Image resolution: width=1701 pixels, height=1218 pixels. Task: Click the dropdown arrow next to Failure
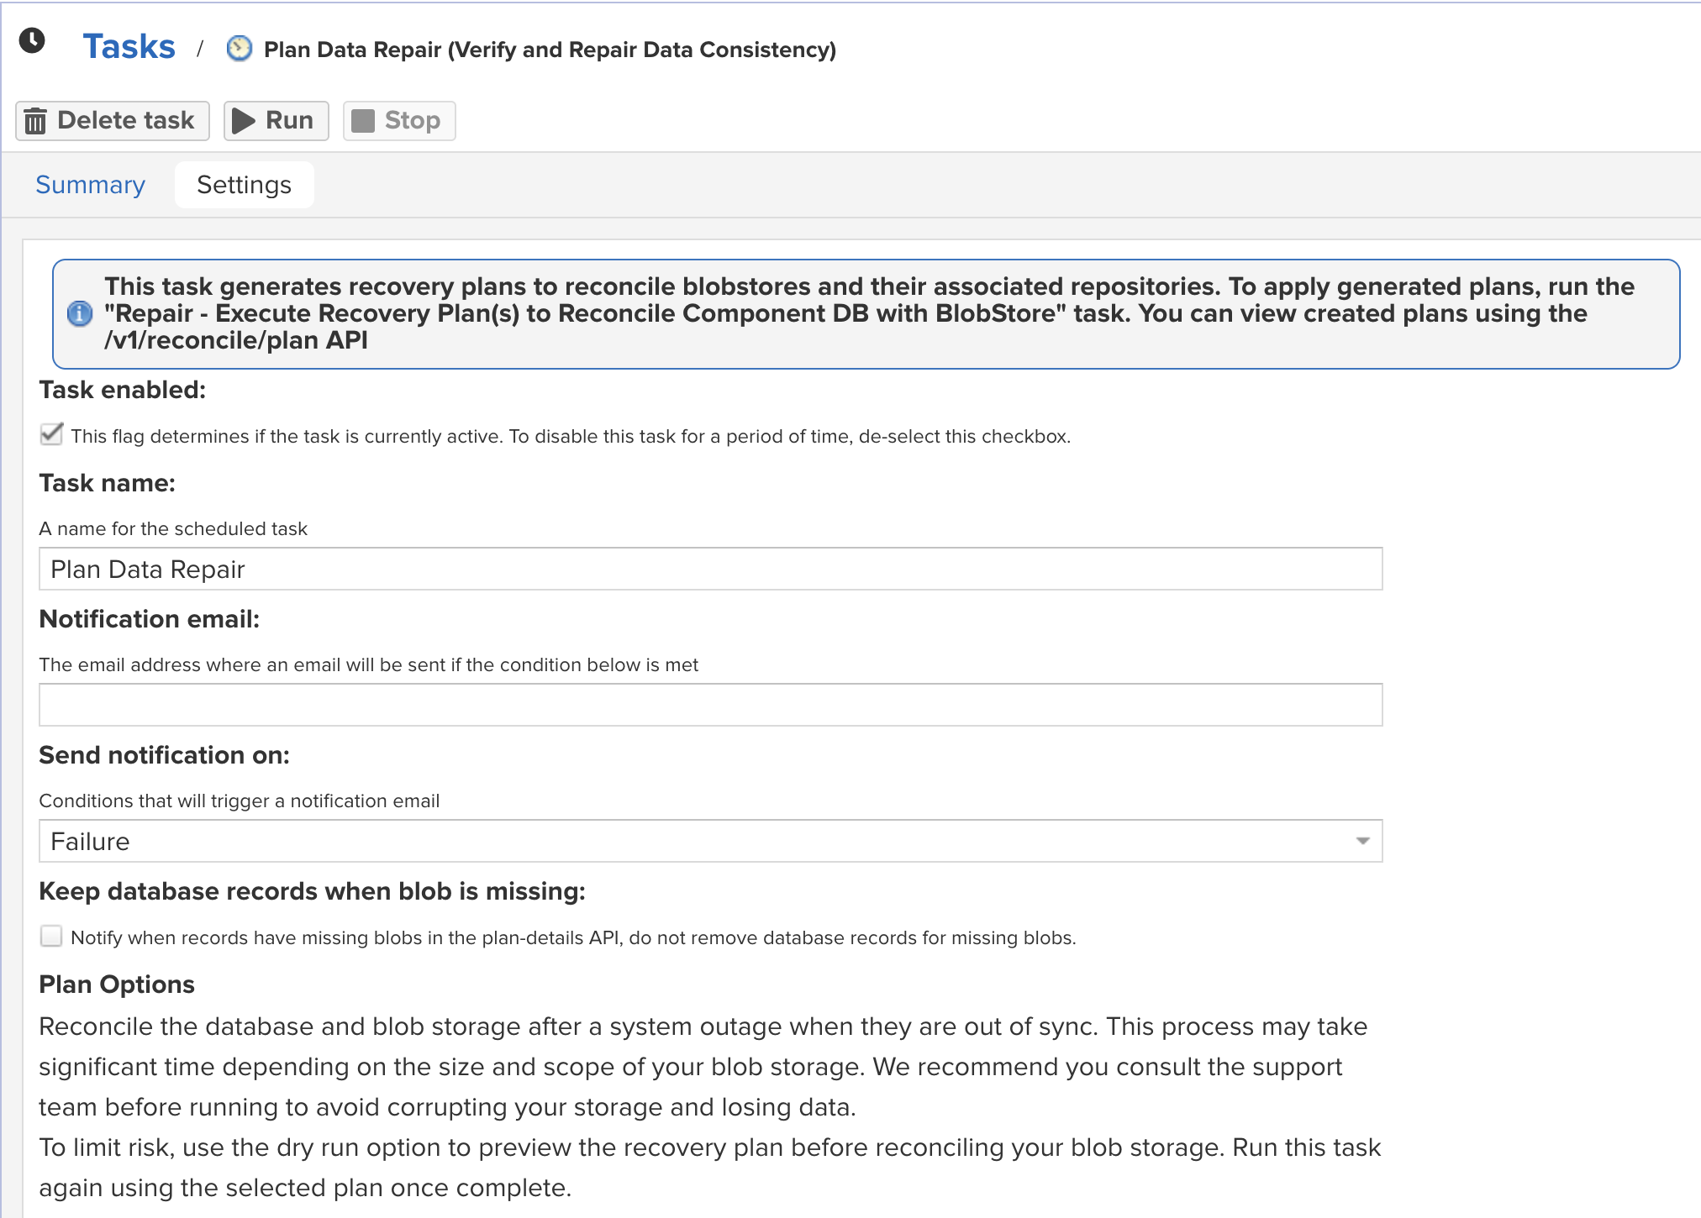1362,841
